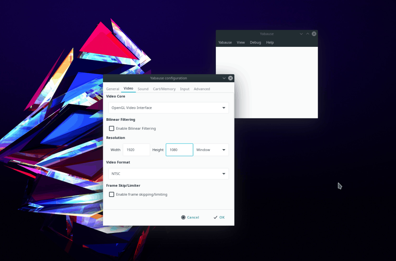Open the Video Core dropdown

pos(168,108)
